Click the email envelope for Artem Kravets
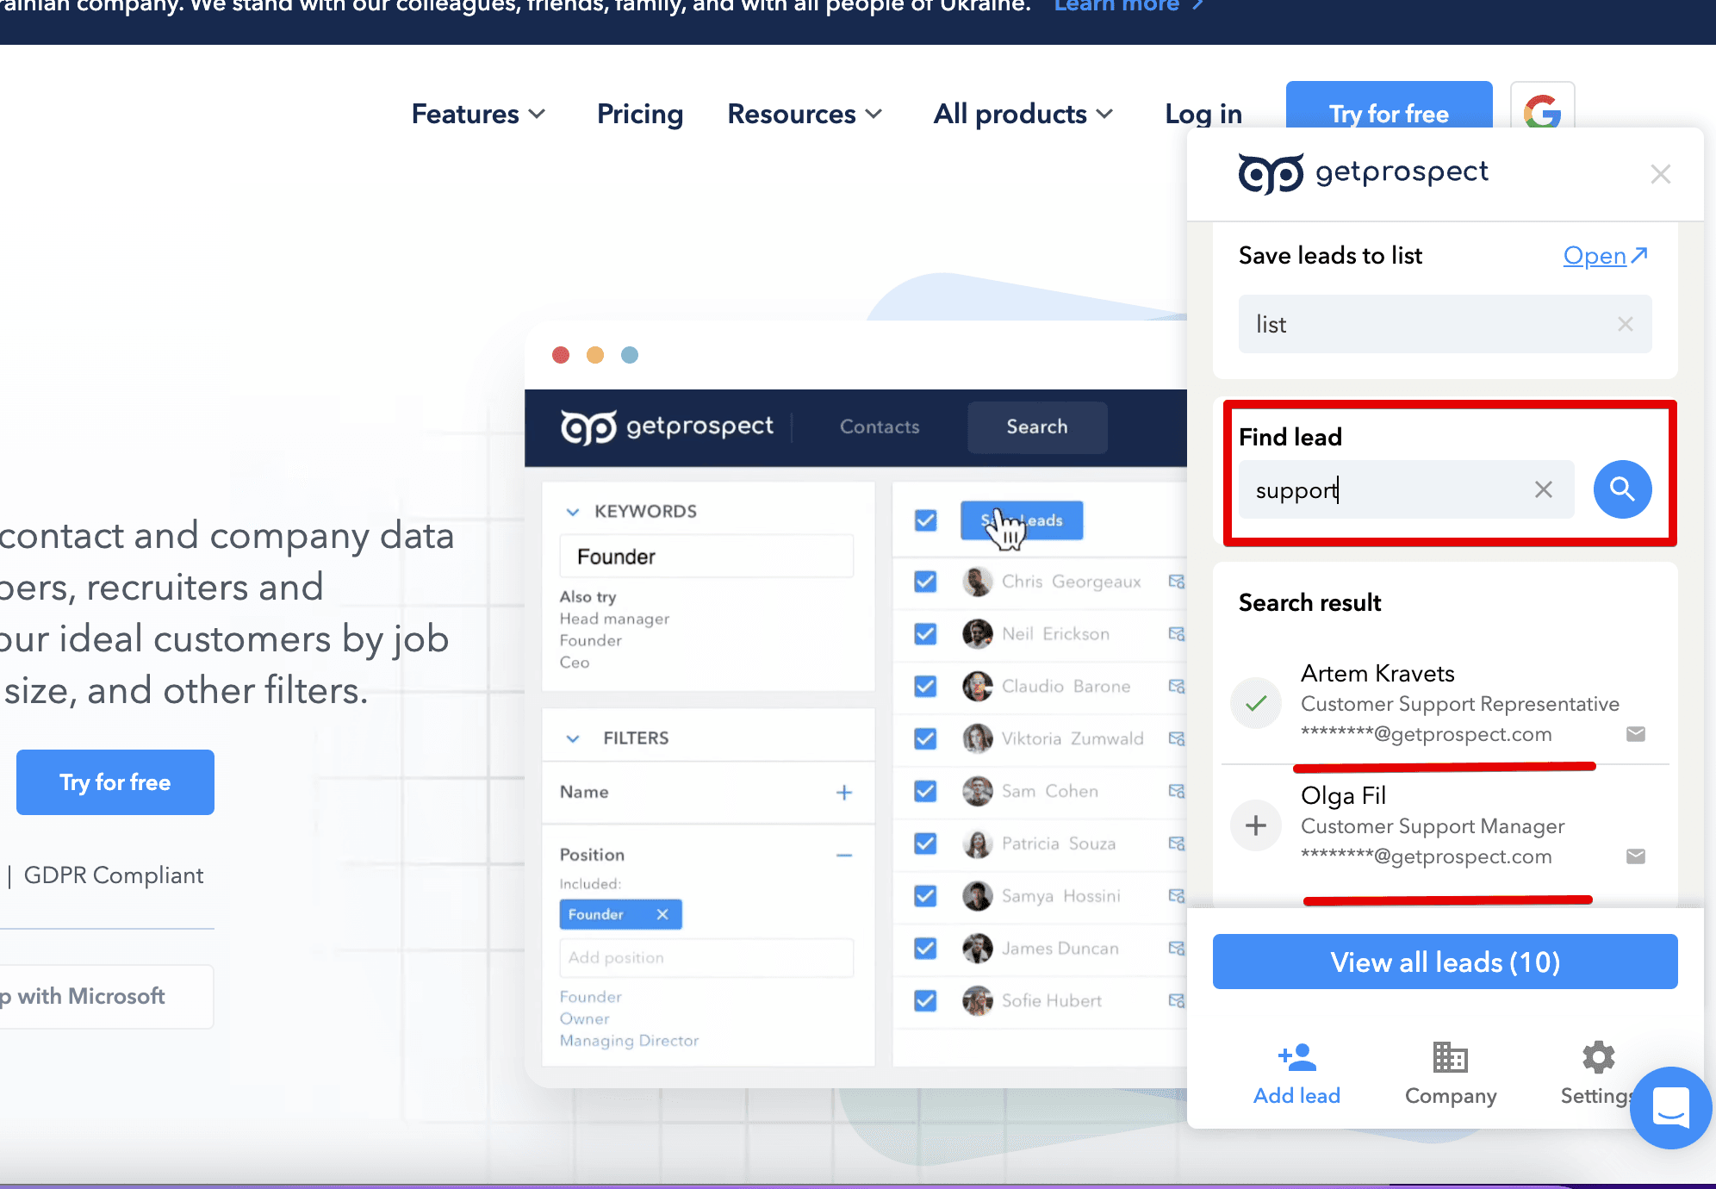 click(1635, 734)
